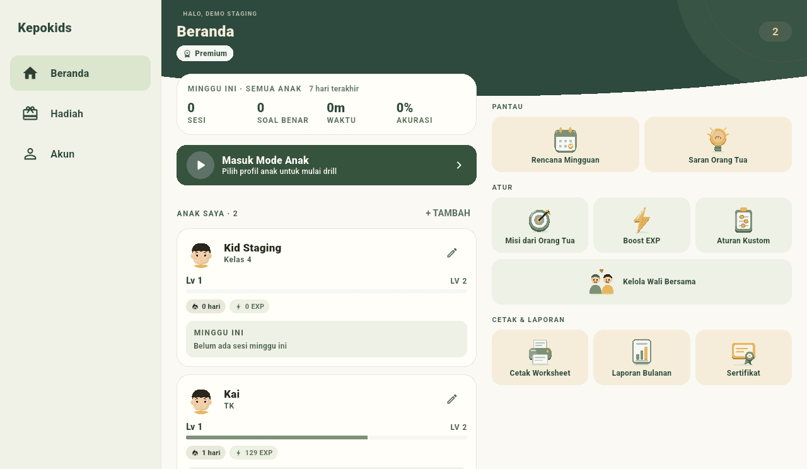Open Boost EXP lightning icon

pos(642,221)
